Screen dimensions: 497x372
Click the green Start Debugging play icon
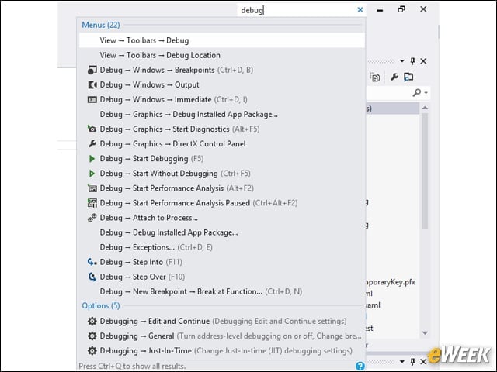tap(92, 158)
